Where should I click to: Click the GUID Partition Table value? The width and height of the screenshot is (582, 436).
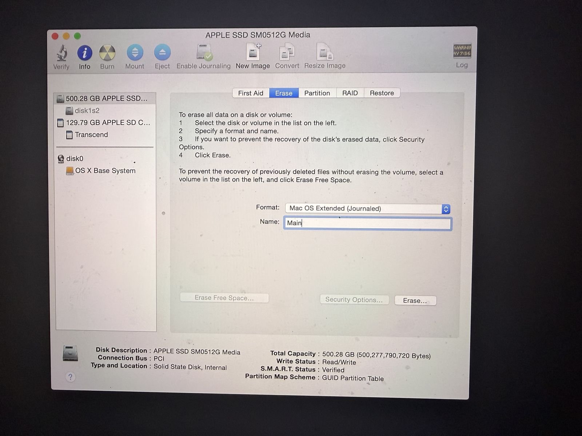pyautogui.click(x=353, y=378)
